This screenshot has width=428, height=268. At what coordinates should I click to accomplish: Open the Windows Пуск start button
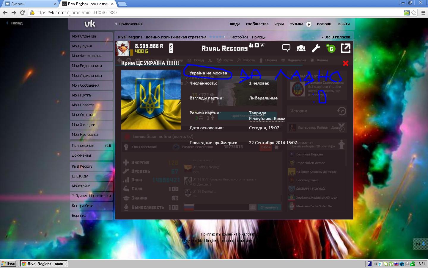point(8,264)
